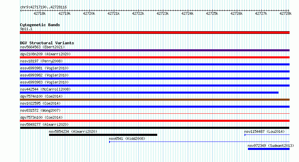Click the 42722k ruler position
This screenshot has width=299, height=162.
138,13
